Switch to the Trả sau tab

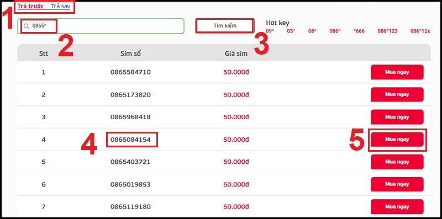coord(61,6)
